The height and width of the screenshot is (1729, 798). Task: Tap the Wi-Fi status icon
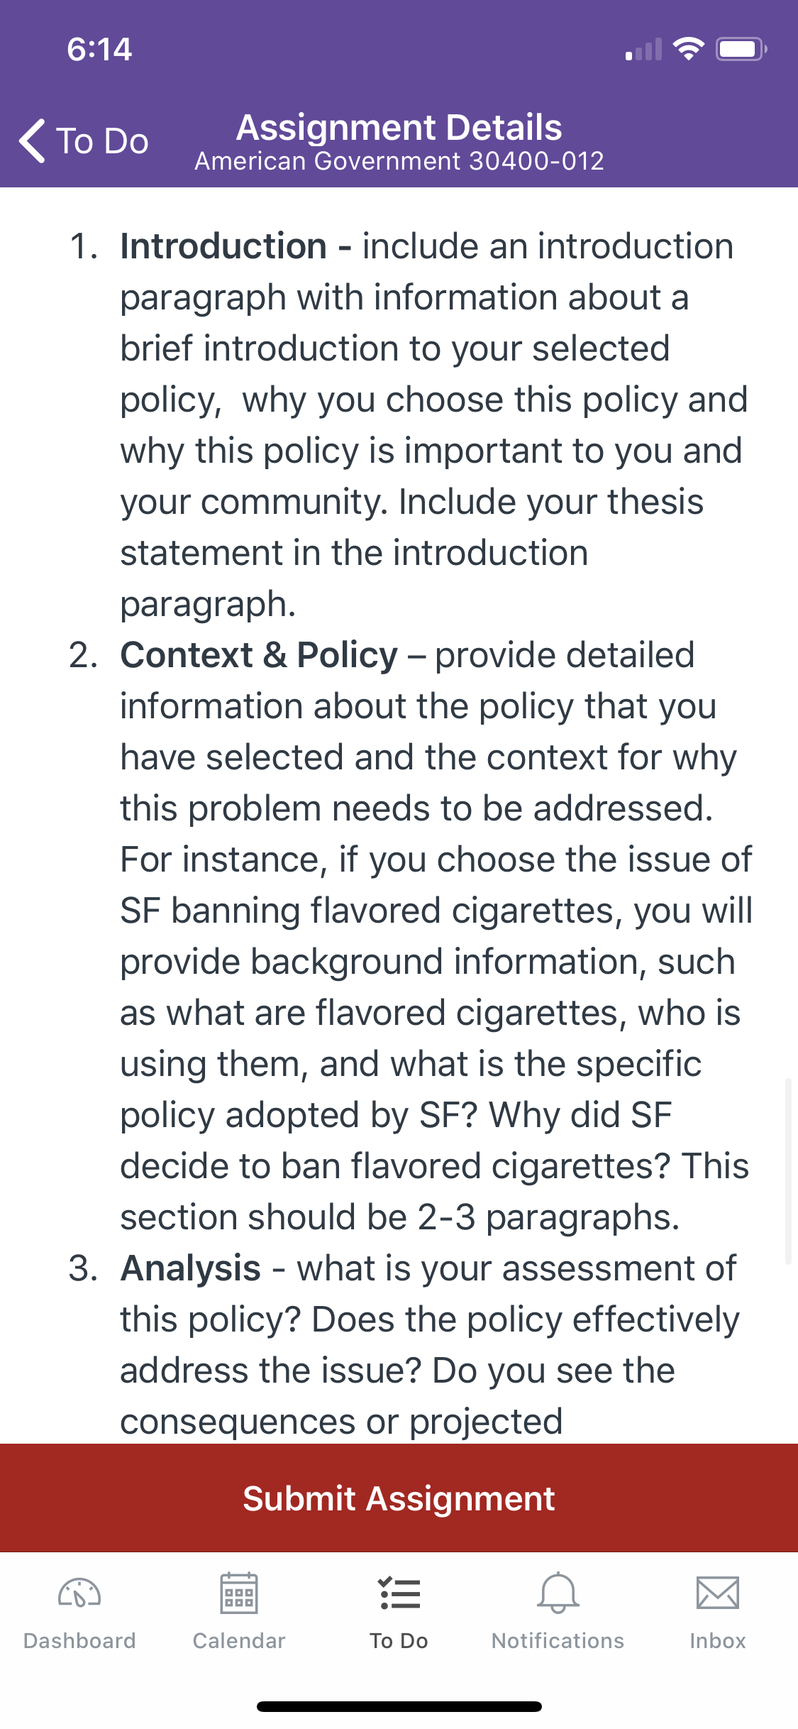pos(688,49)
